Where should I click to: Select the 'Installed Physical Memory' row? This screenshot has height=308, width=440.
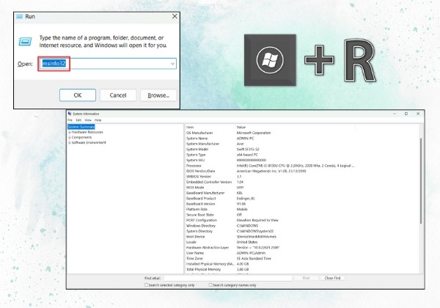(302, 264)
